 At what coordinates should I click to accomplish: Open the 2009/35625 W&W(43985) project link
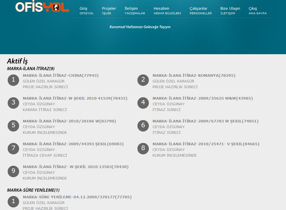coord(202,98)
